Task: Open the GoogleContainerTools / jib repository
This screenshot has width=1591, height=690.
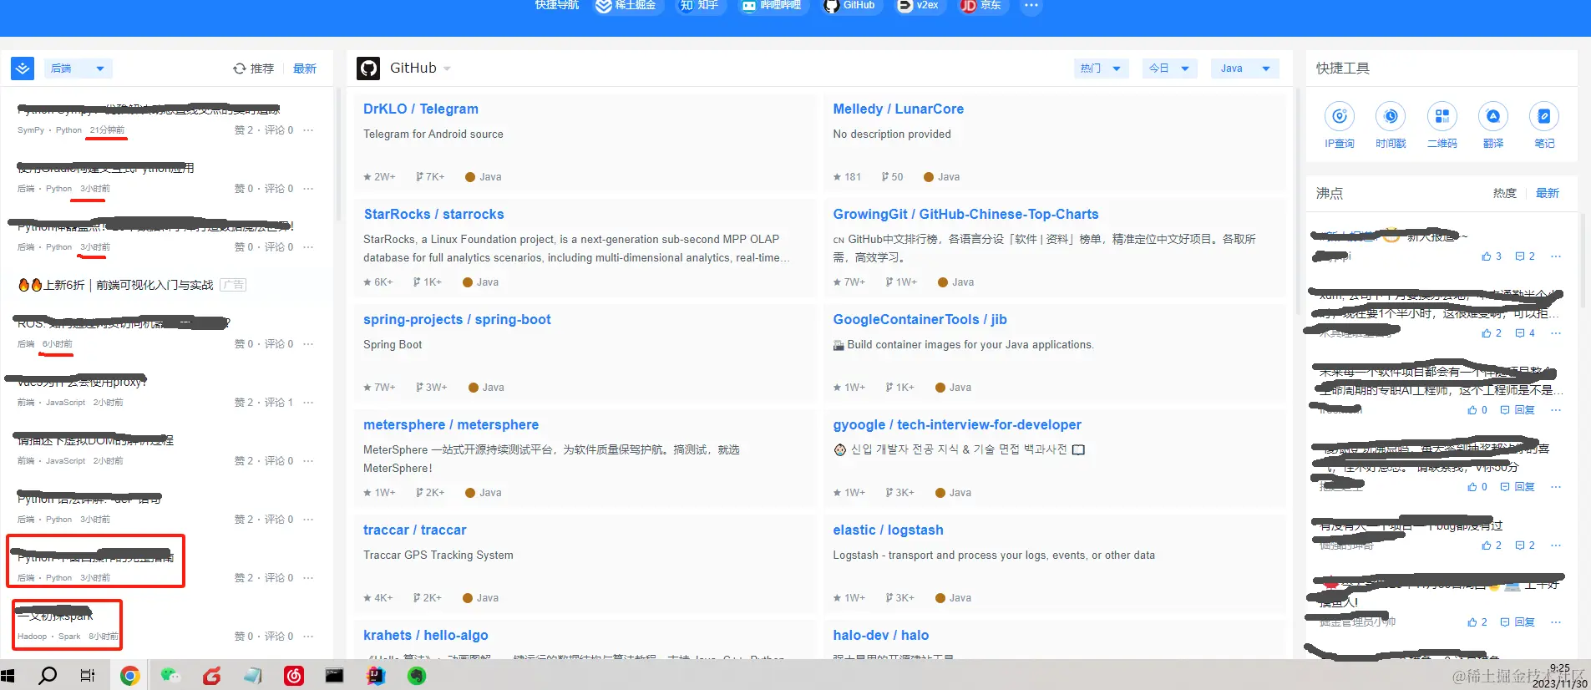Action: click(920, 319)
